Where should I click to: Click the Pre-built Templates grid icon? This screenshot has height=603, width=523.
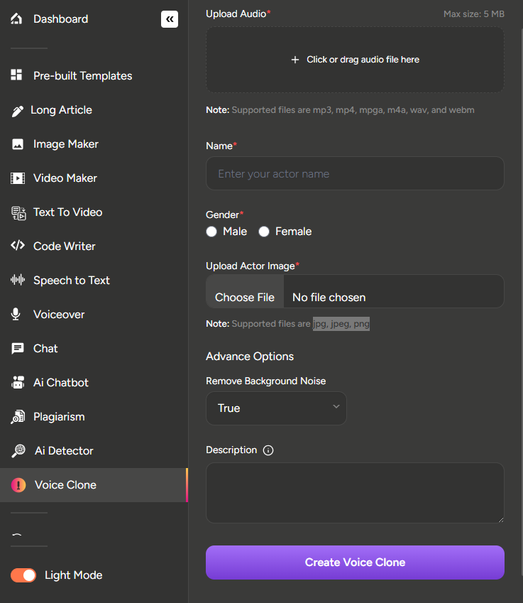click(x=17, y=76)
